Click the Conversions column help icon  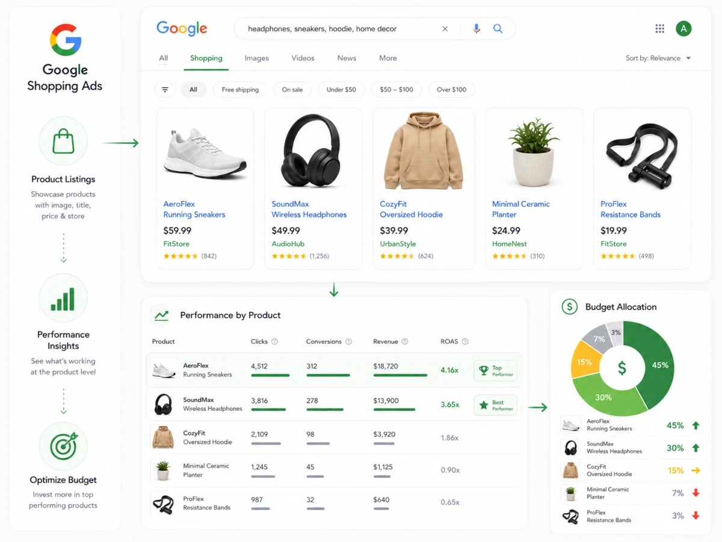tap(348, 341)
